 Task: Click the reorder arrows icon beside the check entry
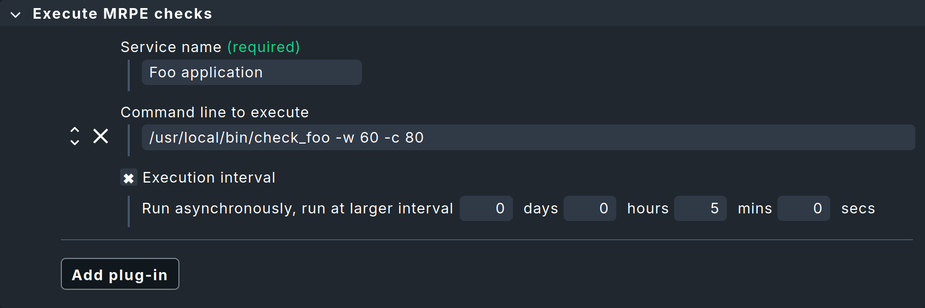(74, 137)
